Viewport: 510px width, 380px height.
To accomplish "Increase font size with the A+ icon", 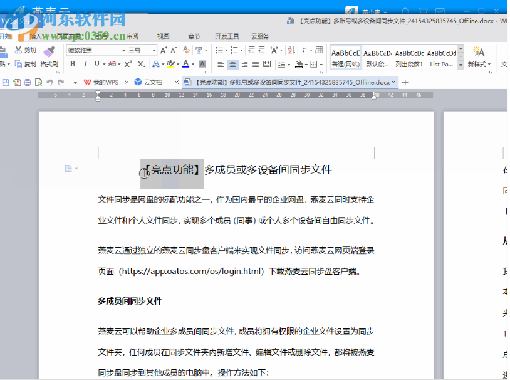I will point(164,51).
